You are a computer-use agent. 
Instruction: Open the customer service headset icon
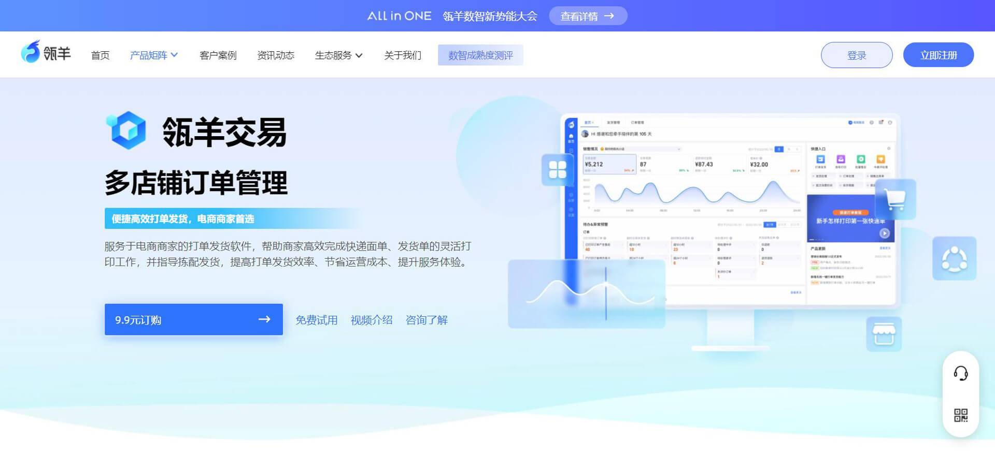[x=960, y=373]
